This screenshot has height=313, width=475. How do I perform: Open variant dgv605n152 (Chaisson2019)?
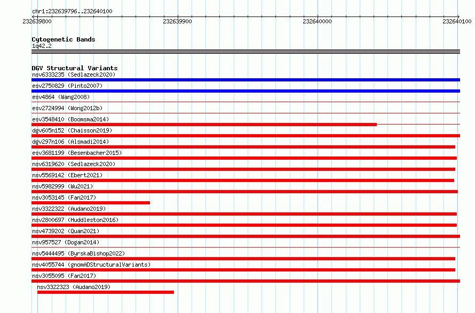point(72,130)
